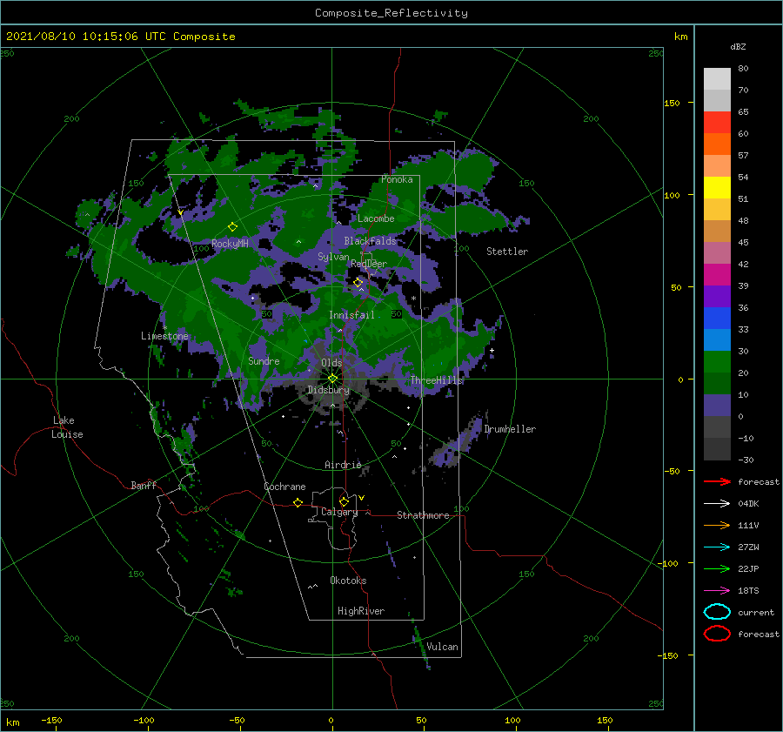Screen dimensions: 783x732
Task: Select the blue 33-36 dBZ swatch
Action: [717, 319]
